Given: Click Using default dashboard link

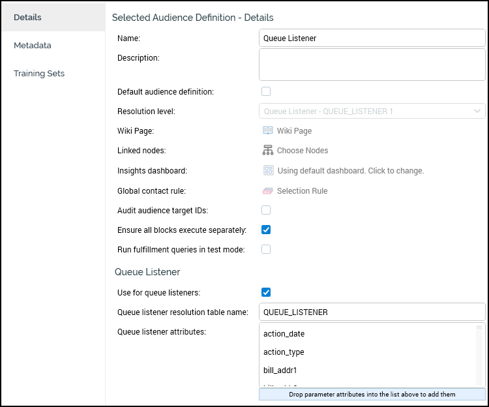Looking at the screenshot, I should coord(350,171).
